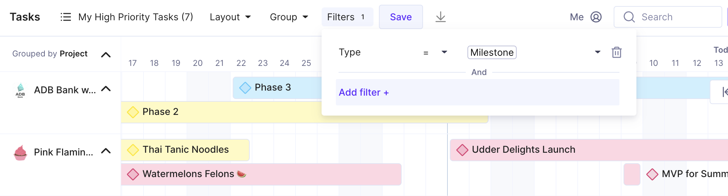Delete the Type filter with trash icon

[x=616, y=52]
